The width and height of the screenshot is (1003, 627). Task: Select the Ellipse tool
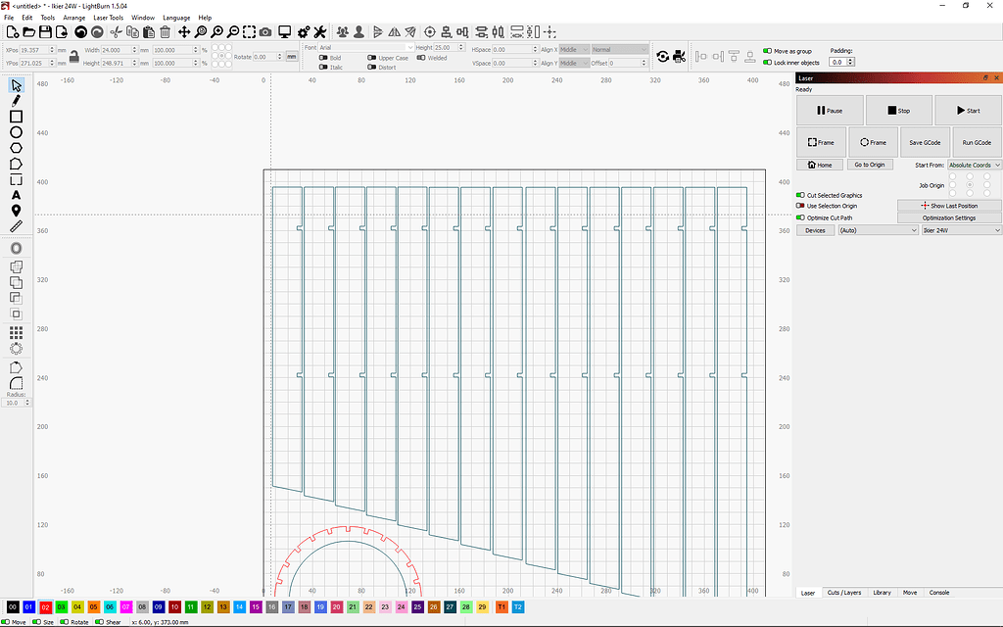coord(15,132)
